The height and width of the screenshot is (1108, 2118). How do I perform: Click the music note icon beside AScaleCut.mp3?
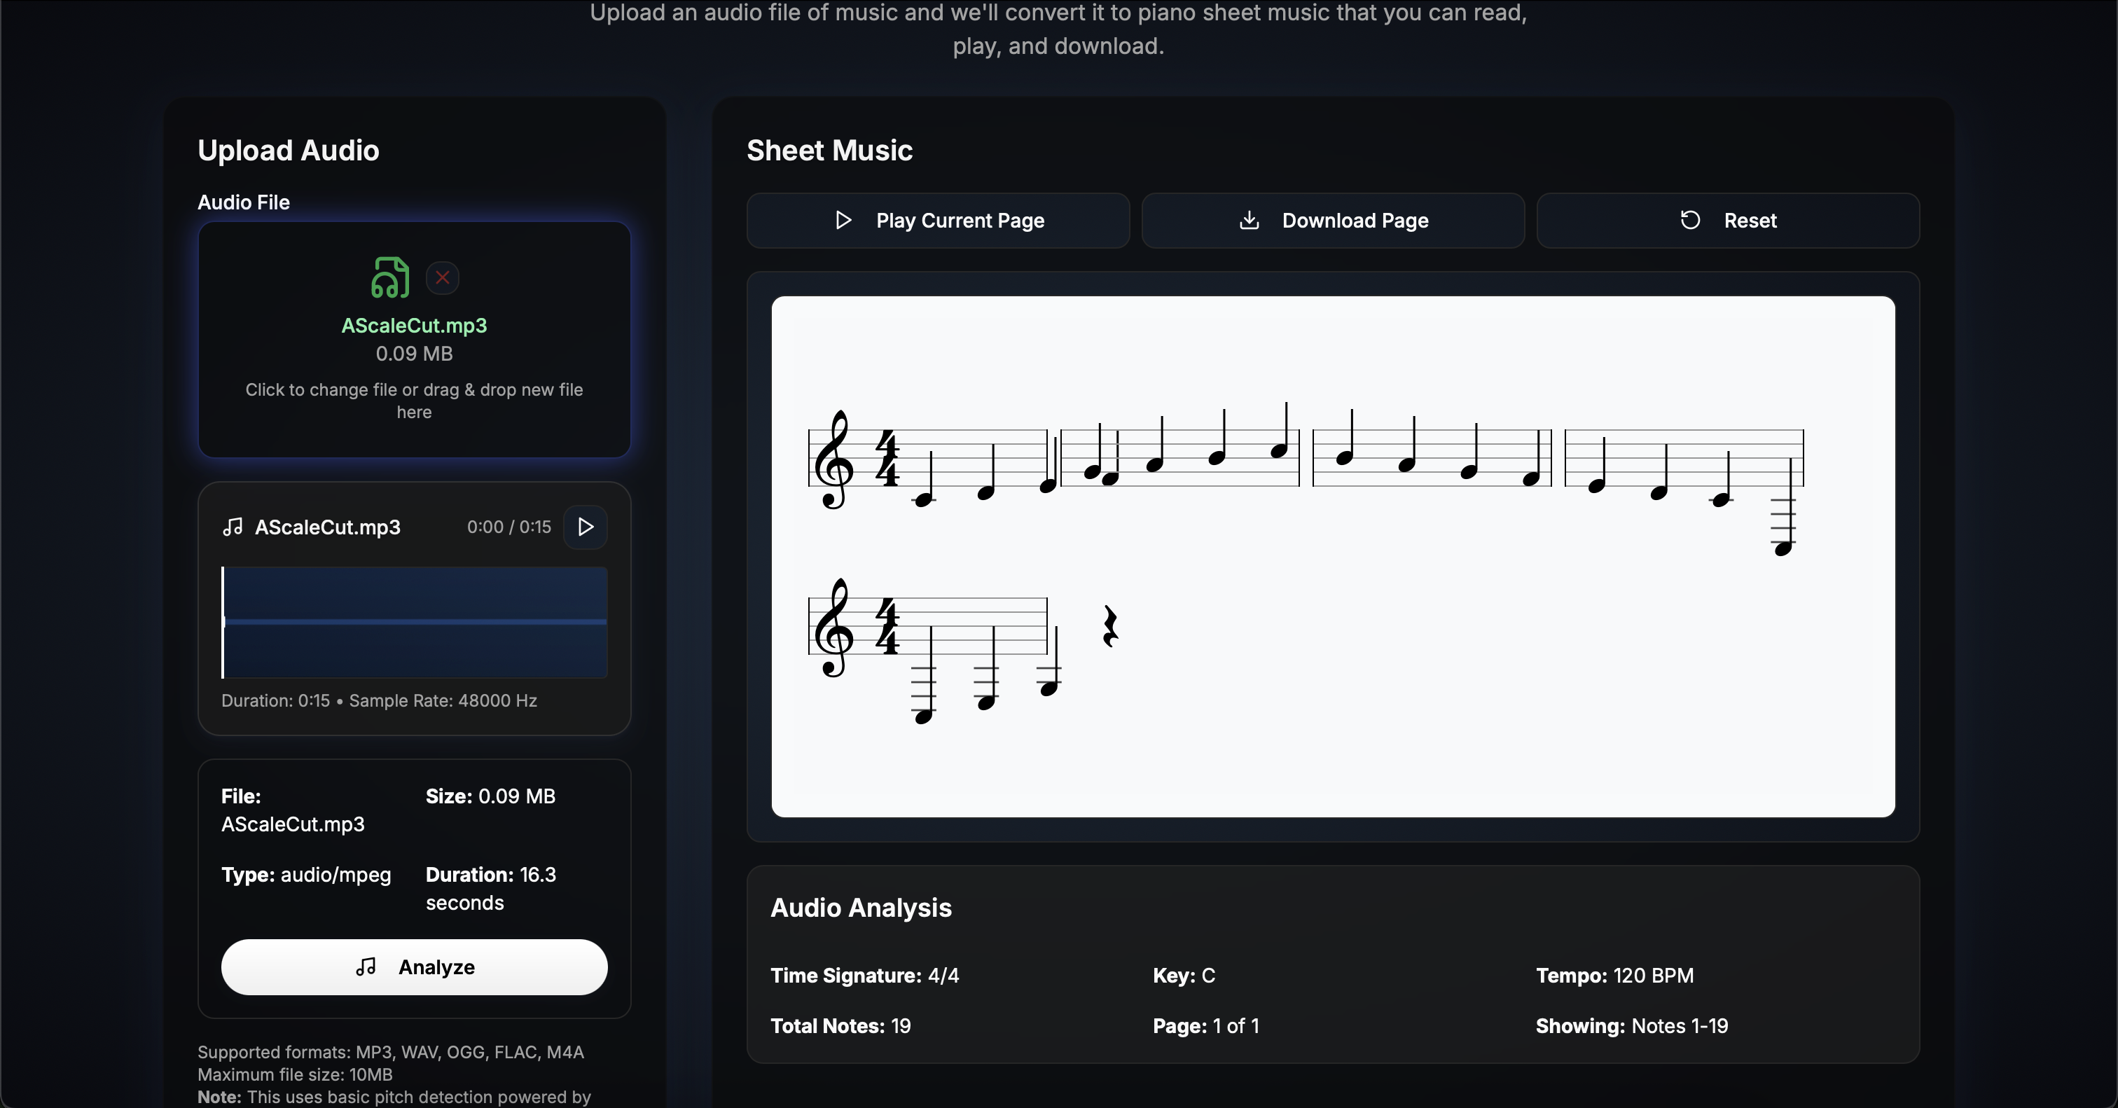233,527
